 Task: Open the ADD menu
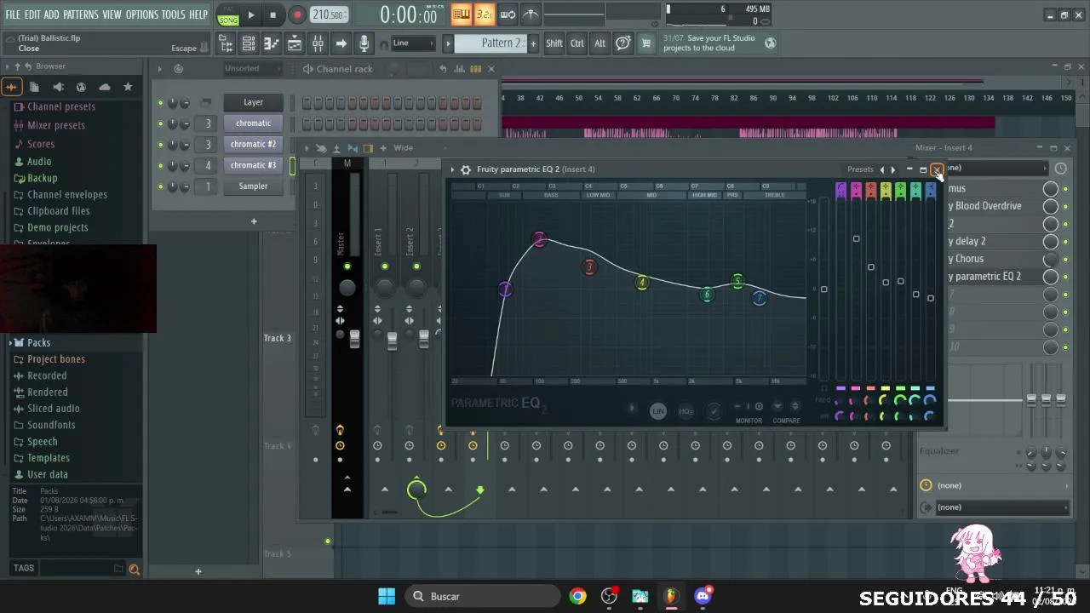click(52, 15)
